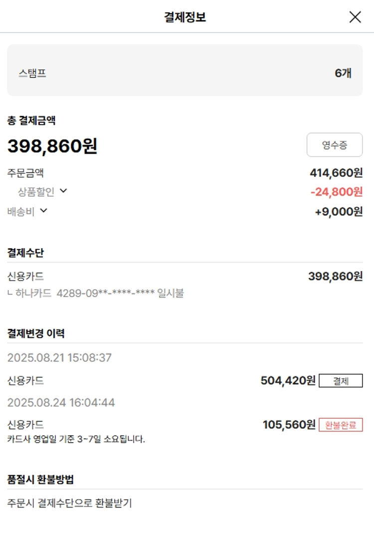374x534 pixels.
Task: Click the large 398,860원 total amount
Action: pos(52,146)
